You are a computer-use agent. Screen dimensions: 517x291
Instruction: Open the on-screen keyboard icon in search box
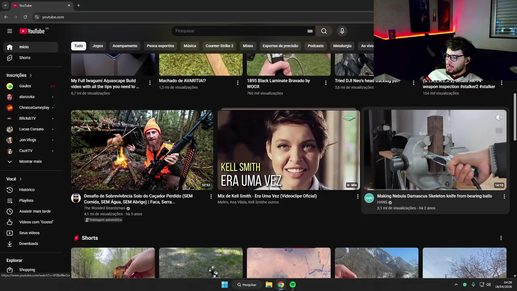click(x=310, y=31)
